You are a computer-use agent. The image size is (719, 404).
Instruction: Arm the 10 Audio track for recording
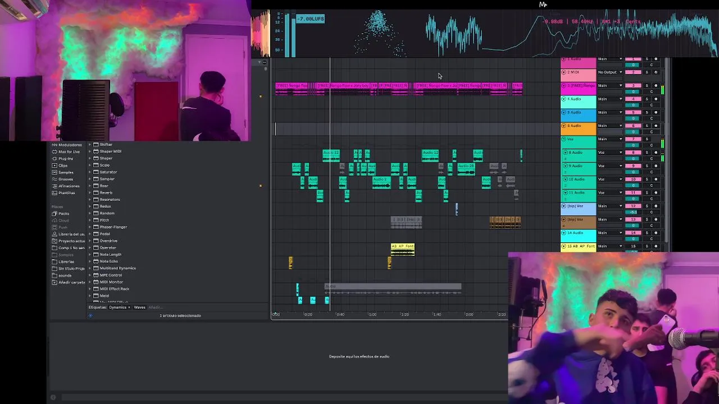click(656, 180)
